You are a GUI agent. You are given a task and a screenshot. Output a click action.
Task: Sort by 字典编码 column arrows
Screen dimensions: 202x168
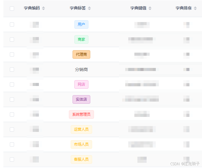pyautogui.click(x=43, y=8)
